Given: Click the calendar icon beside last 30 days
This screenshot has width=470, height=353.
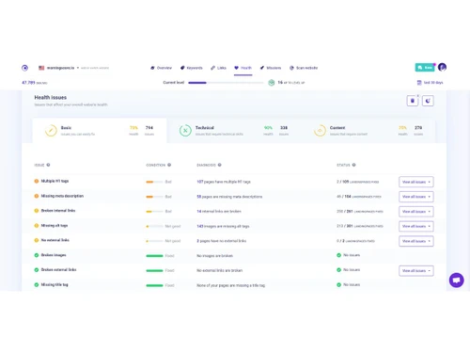Looking at the screenshot, I should point(419,83).
